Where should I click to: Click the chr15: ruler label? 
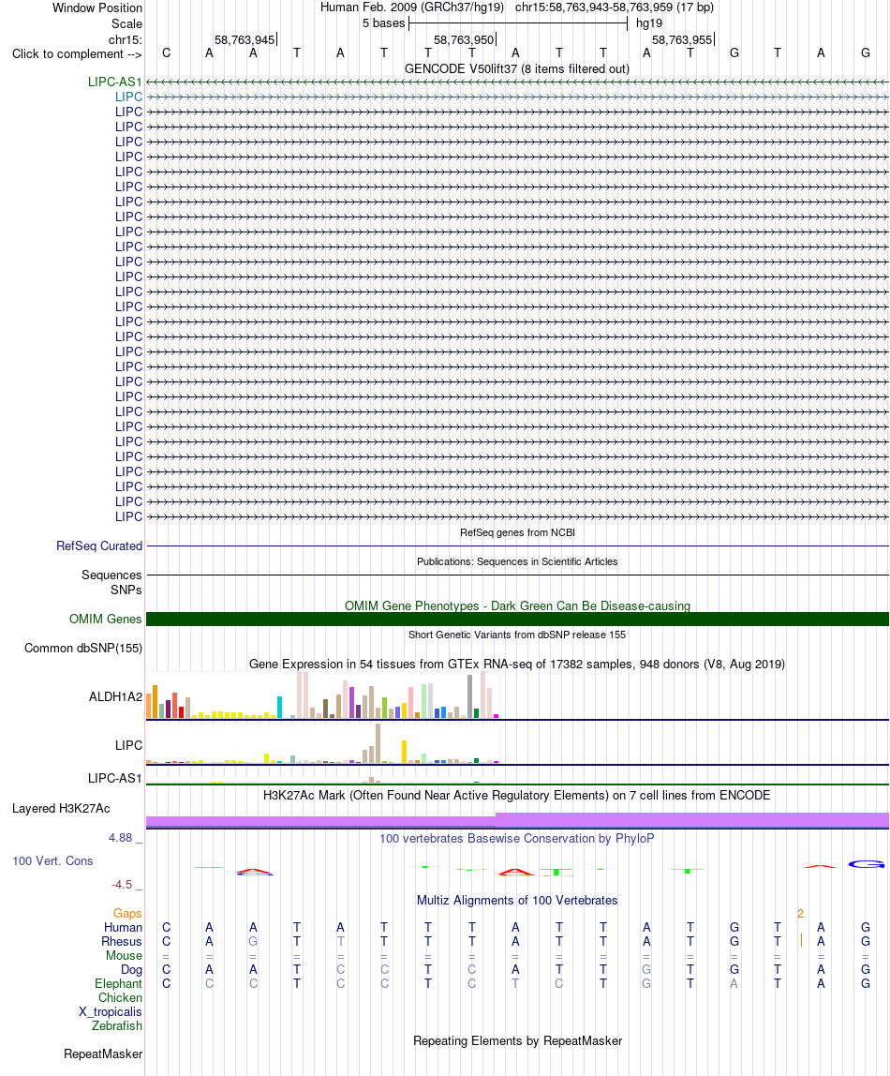(126, 39)
